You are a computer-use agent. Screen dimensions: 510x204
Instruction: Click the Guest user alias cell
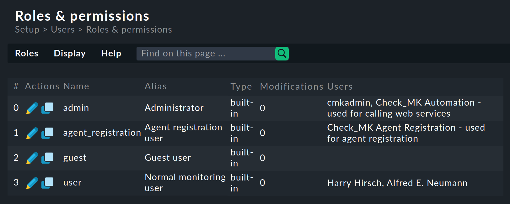click(168, 158)
